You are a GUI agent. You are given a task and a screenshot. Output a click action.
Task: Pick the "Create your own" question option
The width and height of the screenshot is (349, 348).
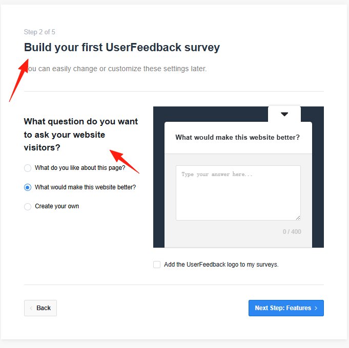tap(28, 207)
